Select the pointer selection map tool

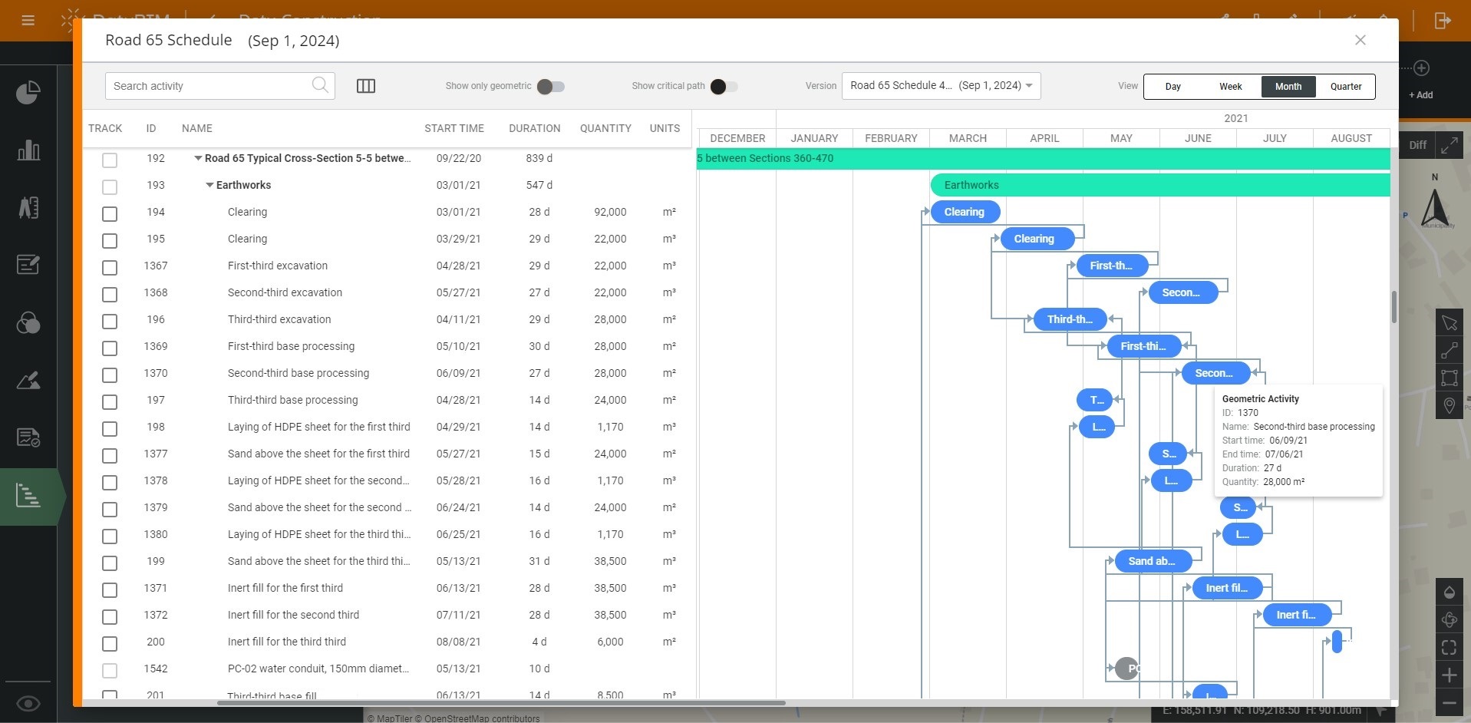pyautogui.click(x=1450, y=323)
